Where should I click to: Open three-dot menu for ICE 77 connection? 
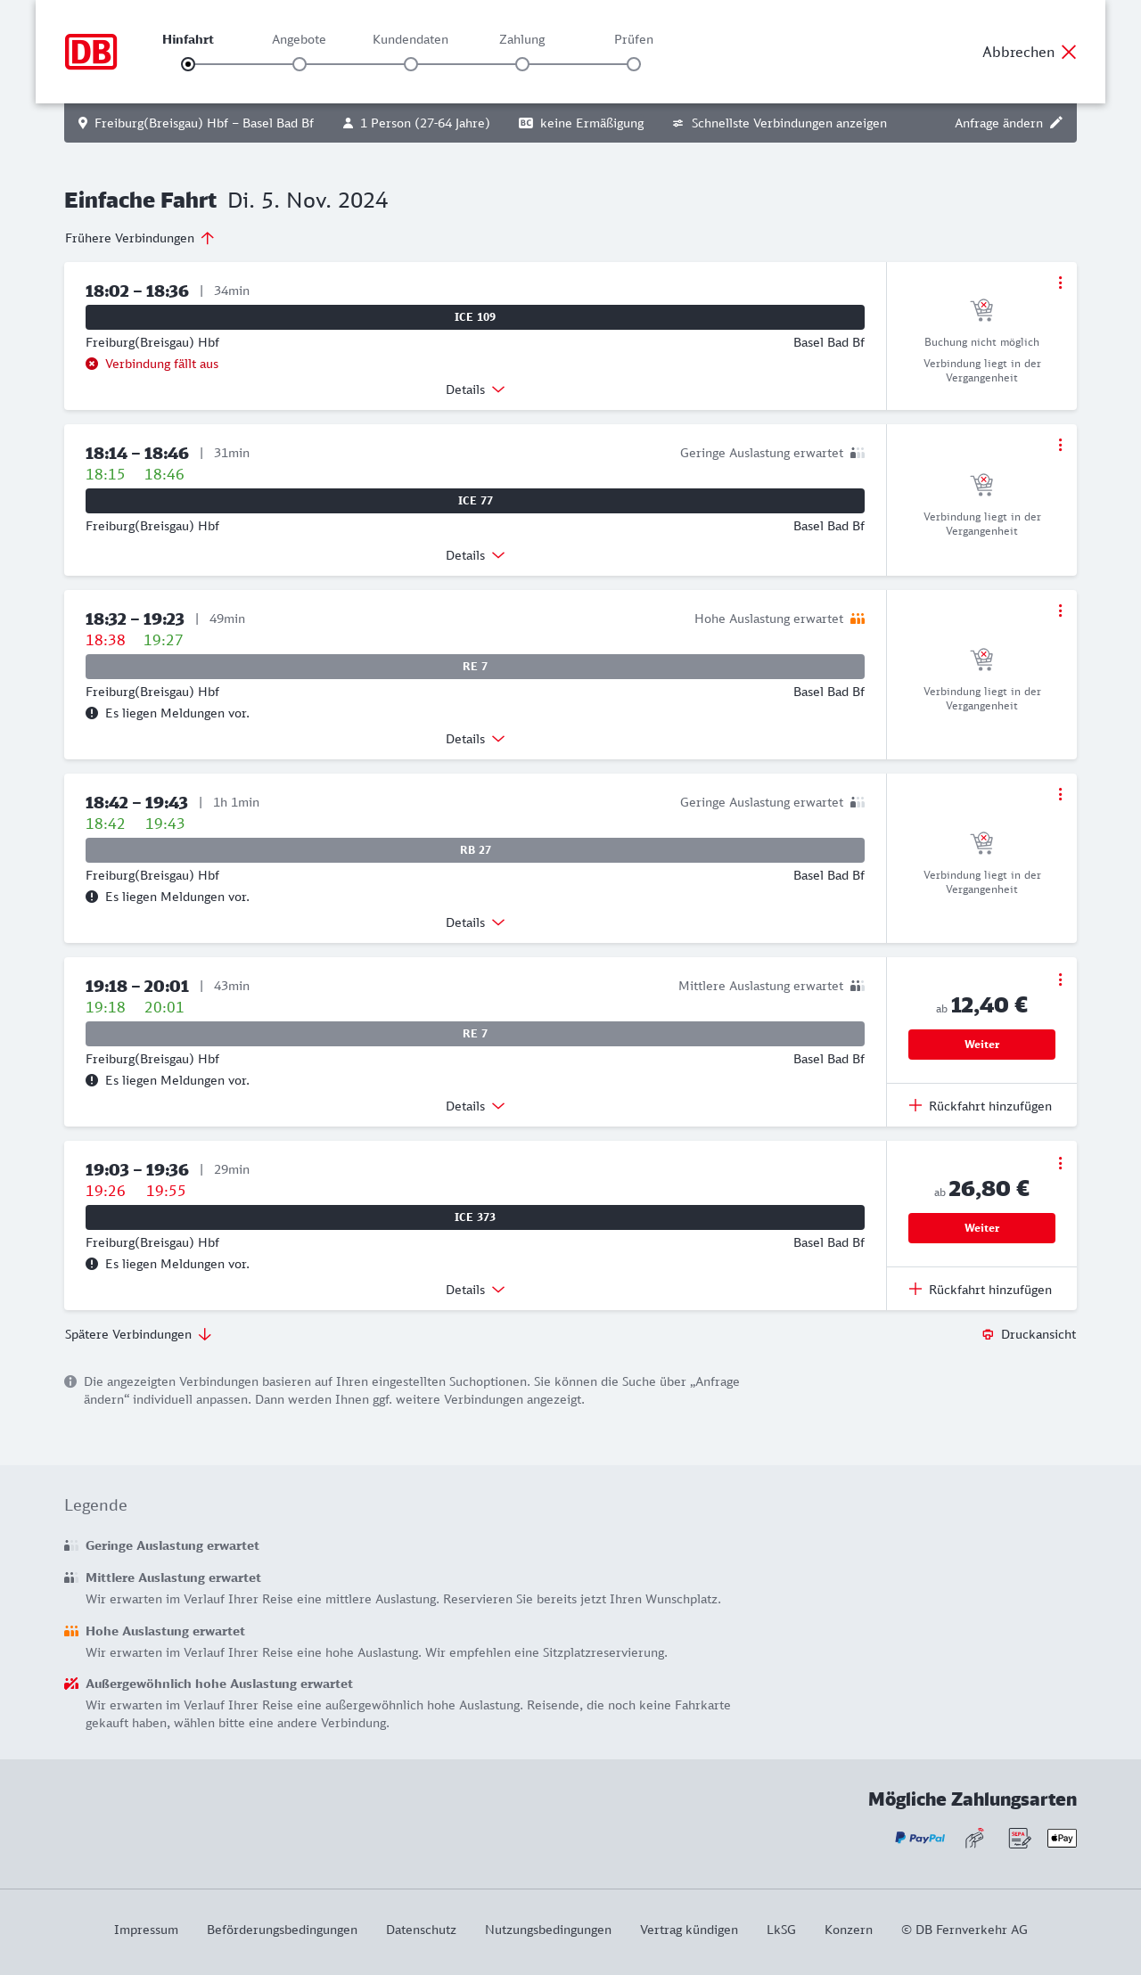(x=1060, y=445)
